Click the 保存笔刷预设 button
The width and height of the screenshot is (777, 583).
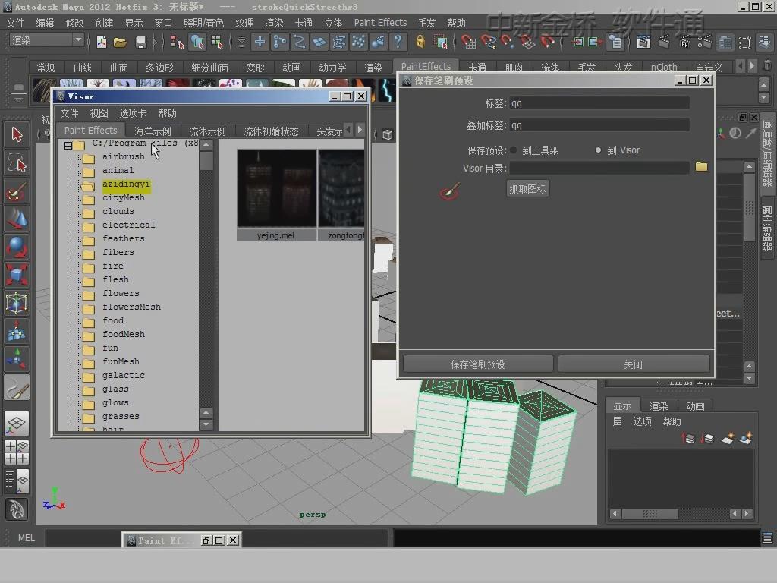(x=478, y=364)
